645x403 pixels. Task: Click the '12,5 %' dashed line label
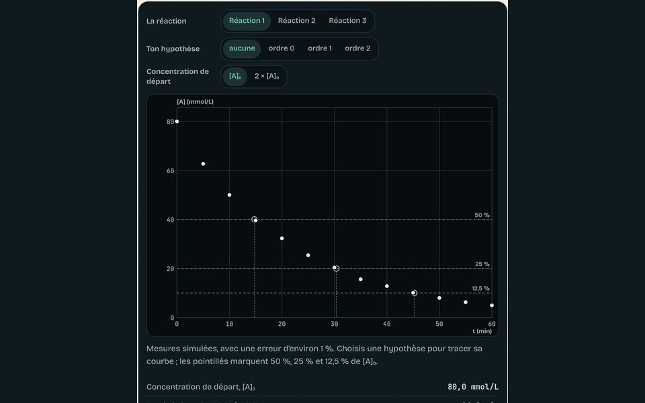coord(481,288)
